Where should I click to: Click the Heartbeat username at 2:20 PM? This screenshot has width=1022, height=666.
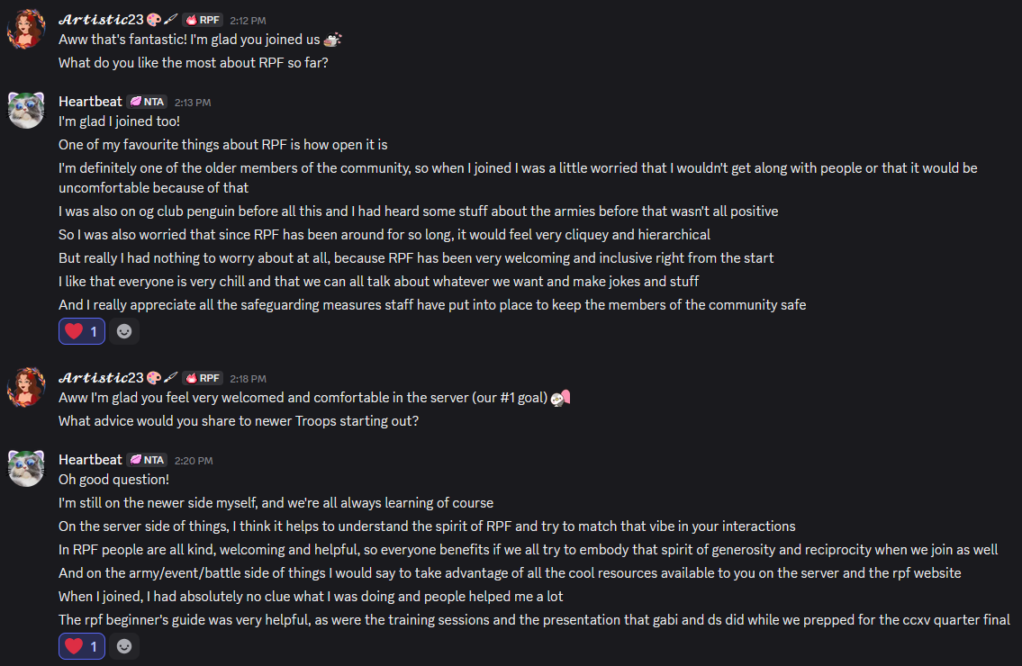tap(90, 459)
